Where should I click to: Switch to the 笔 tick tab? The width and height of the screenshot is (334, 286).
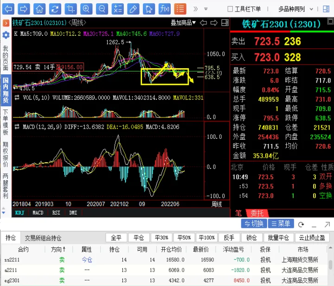238,213
